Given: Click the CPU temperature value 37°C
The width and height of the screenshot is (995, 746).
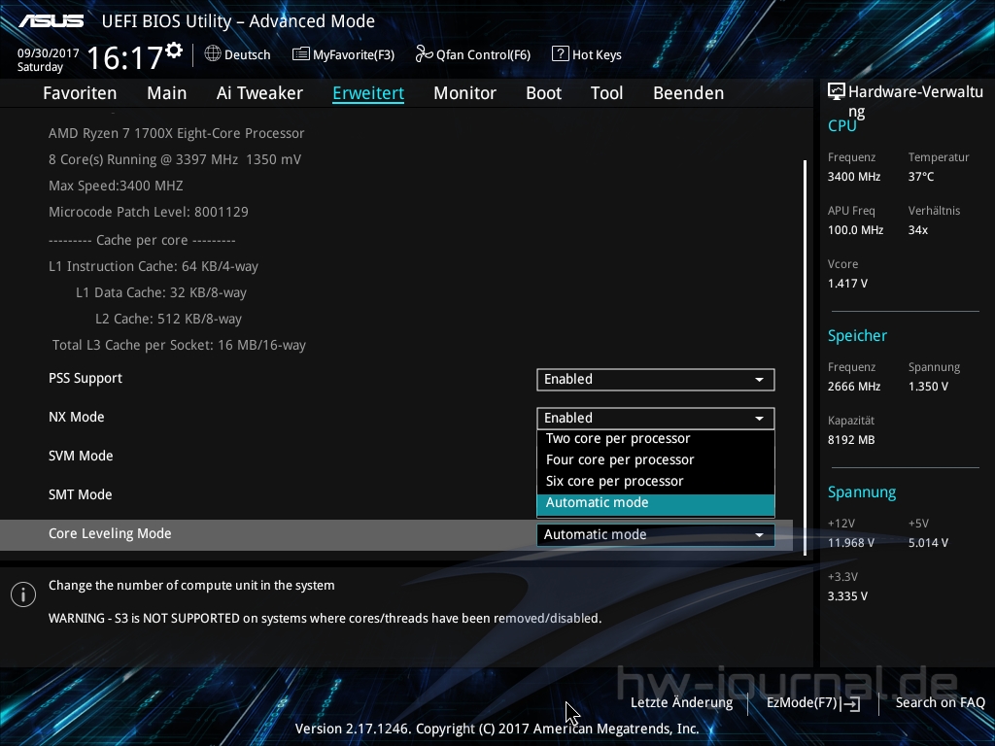Looking at the screenshot, I should pyautogui.click(x=921, y=177).
